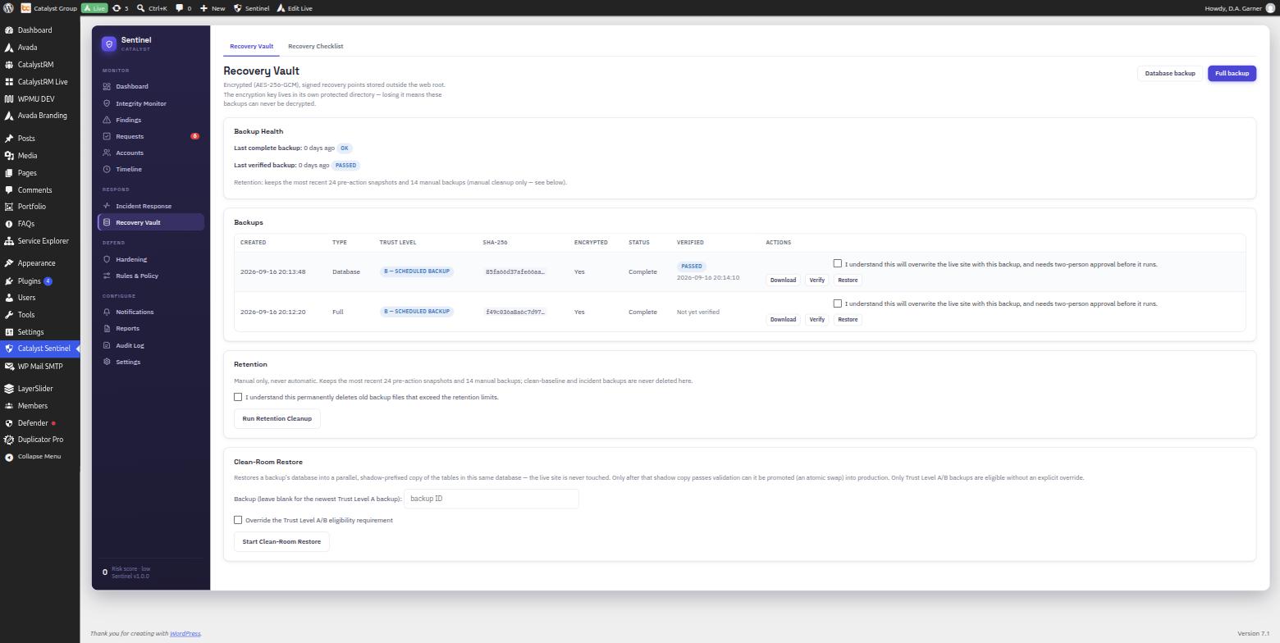Click the Users person icon

[9, 298]
